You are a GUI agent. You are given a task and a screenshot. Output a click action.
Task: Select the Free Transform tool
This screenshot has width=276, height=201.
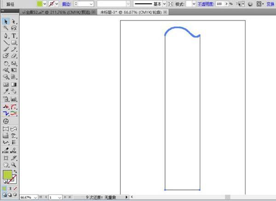coord(13,70)
